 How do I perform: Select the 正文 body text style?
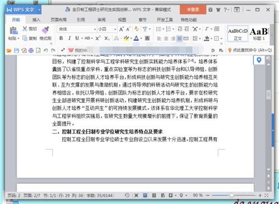[238, 34]
